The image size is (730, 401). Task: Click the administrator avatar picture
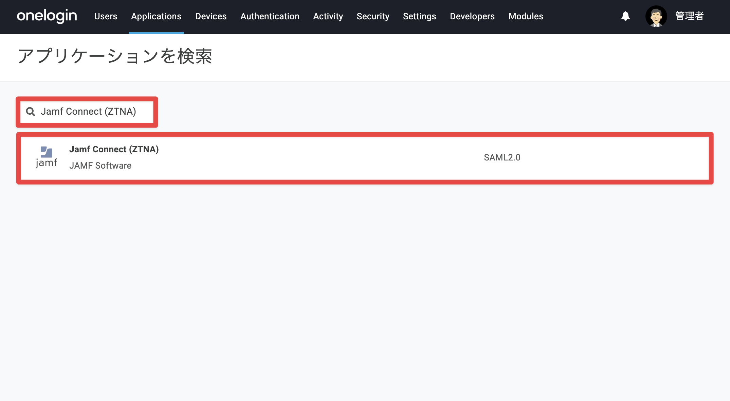[656, 16]
